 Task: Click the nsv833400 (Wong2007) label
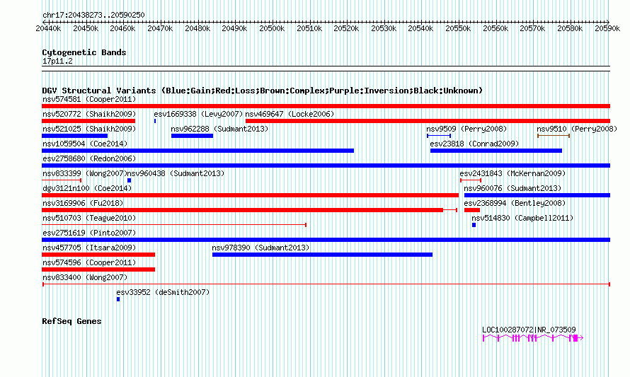(x=85, y=277)
